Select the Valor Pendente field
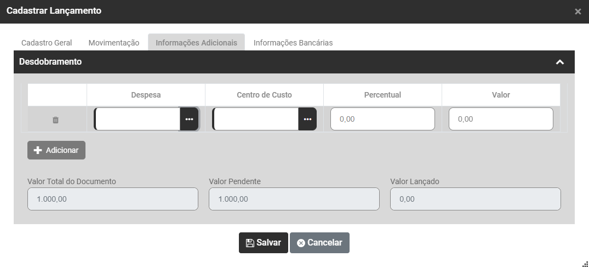 [x=294, y=199]
